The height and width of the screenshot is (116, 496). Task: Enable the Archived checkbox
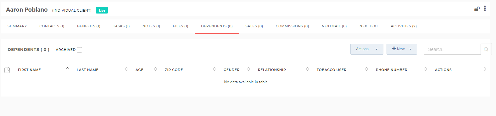point(80,50)
